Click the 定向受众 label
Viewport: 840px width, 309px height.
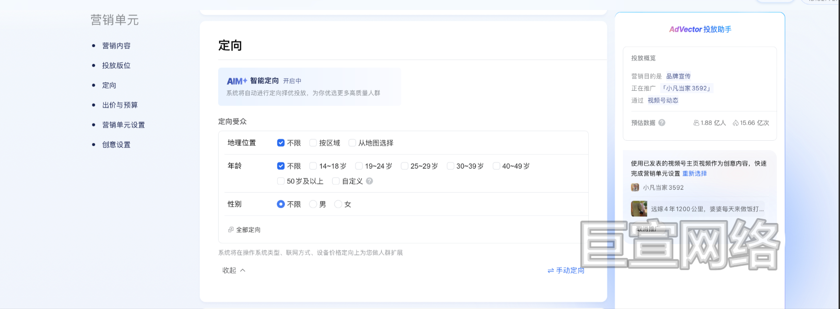click(232, 122)
